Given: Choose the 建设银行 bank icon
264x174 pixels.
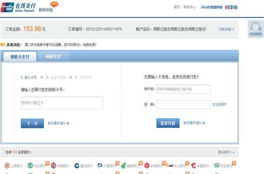Looking at the screenshot, I should click(x=83, y=166).
